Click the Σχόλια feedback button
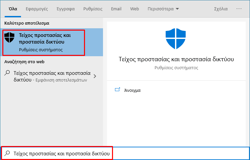This screenshot has height=160, width=250. (x=221, y=9)
